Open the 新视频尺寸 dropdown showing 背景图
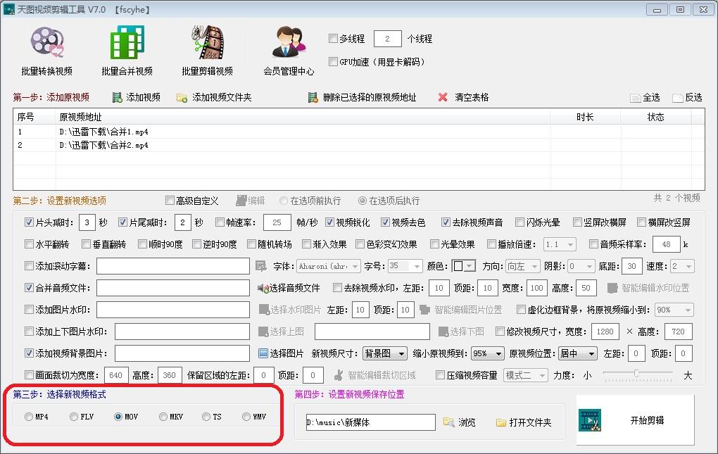718x454 pixels. coord(384,353)
